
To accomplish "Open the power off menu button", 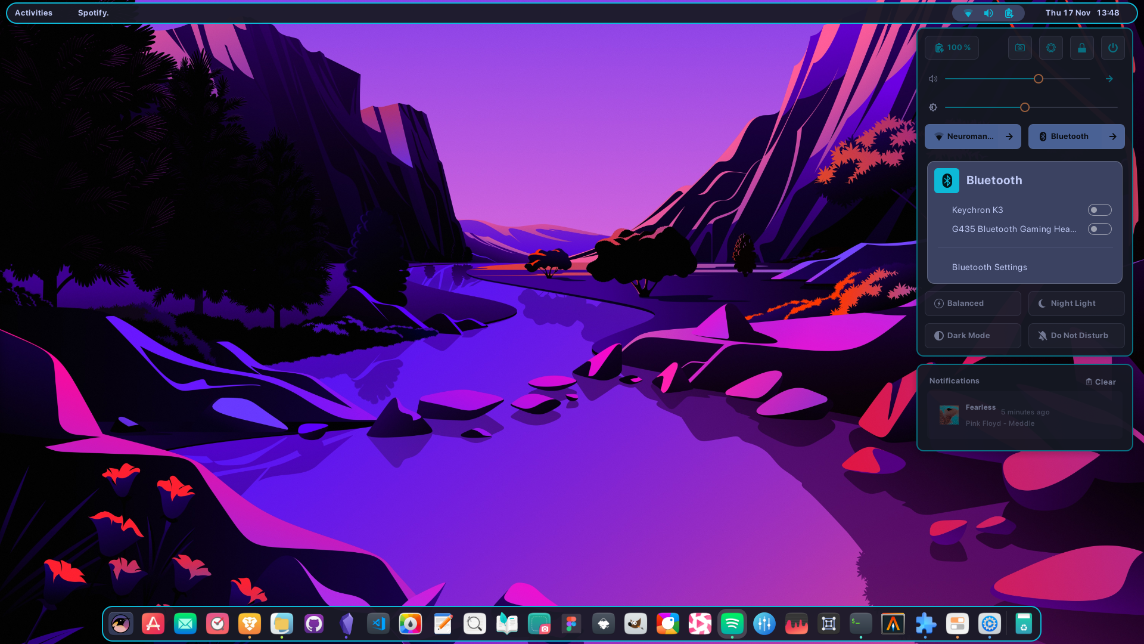I will coord(1113,48).
